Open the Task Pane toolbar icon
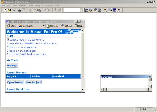Viewport: 157px width, 112px height. click(x=115, y=10)
